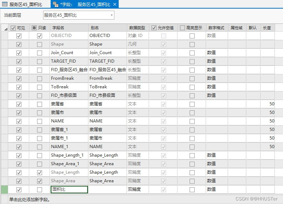Image resolution: width=283 pixels, height=204 pixels.
Task: Click the 属性域 column header
Action: point(237,28)
